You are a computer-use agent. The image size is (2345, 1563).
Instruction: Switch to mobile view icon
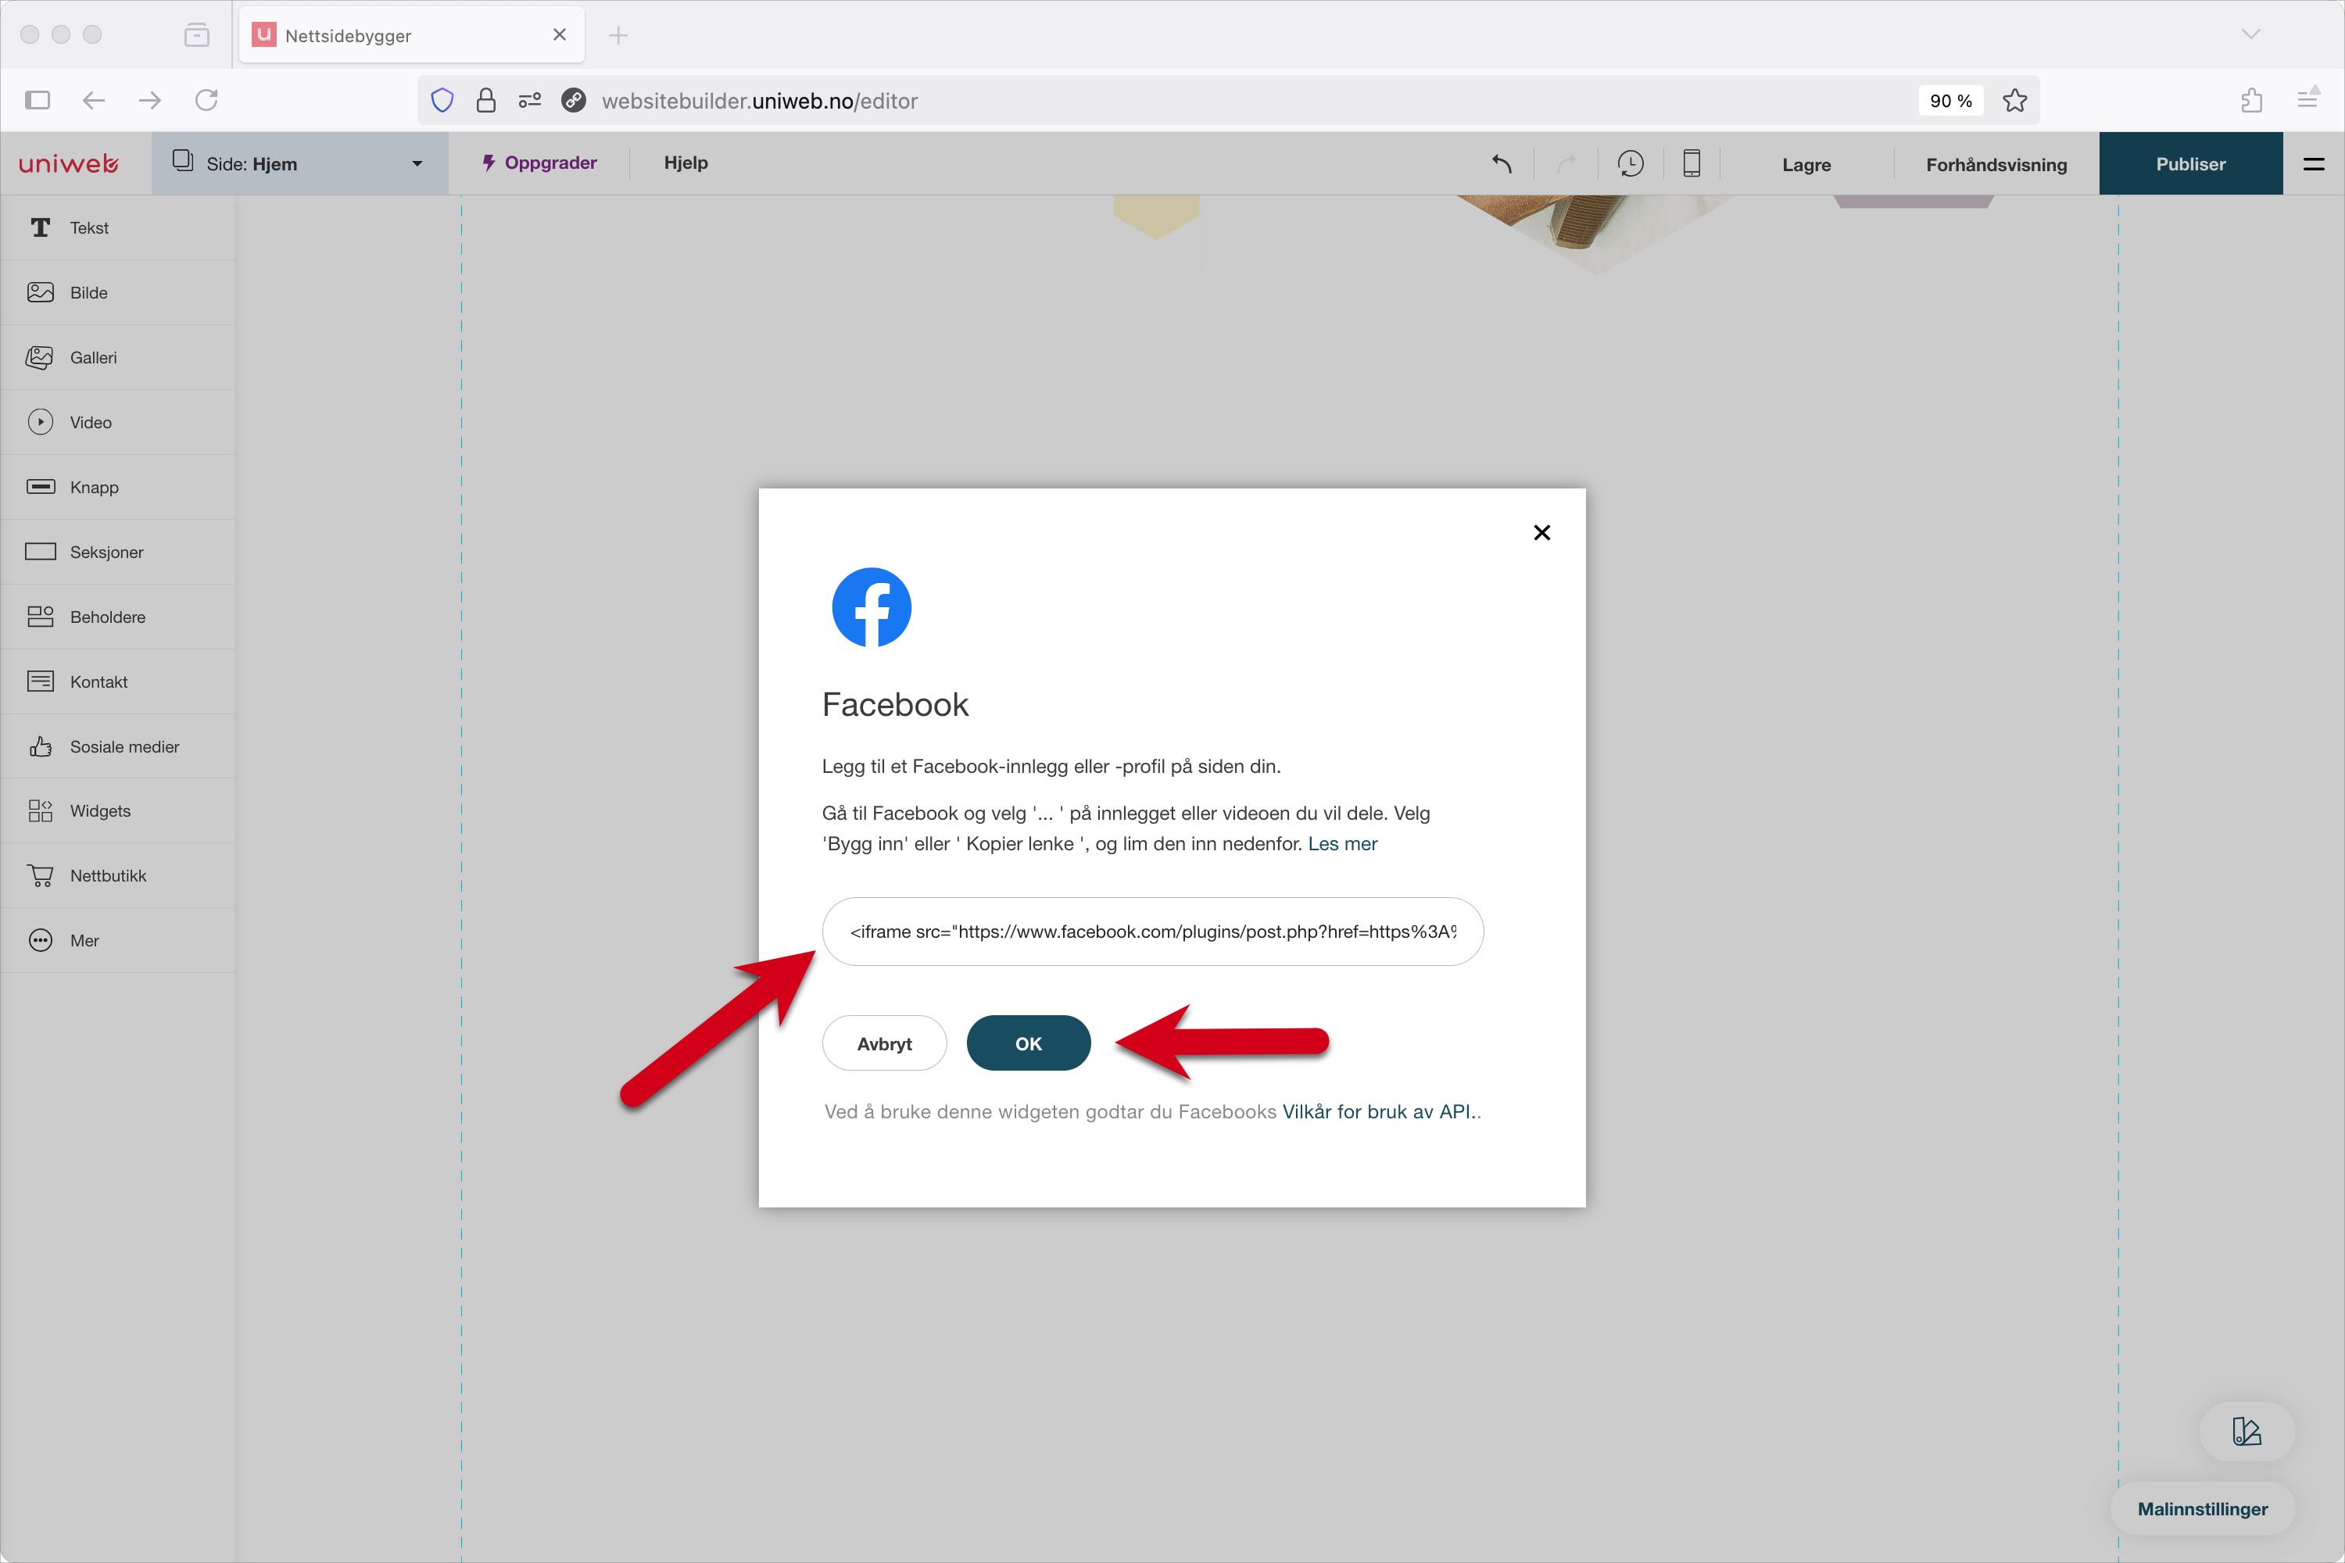(x=1692, y=163)
